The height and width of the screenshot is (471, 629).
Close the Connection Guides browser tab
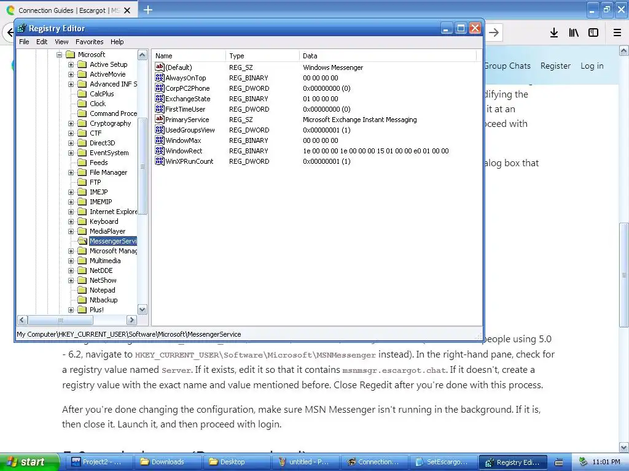(127, 10)
